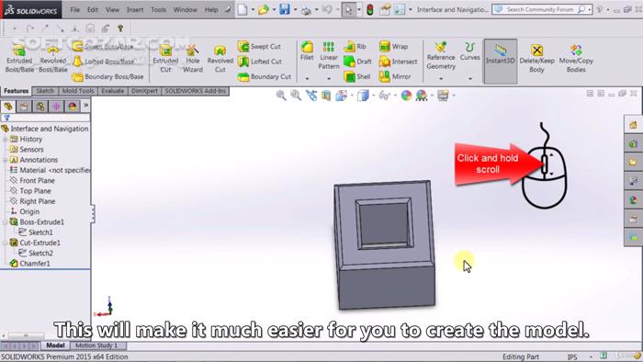Screen dimensions: 643x362
Task: Apply the Fillet feature tool
Action: click(307, 51)
